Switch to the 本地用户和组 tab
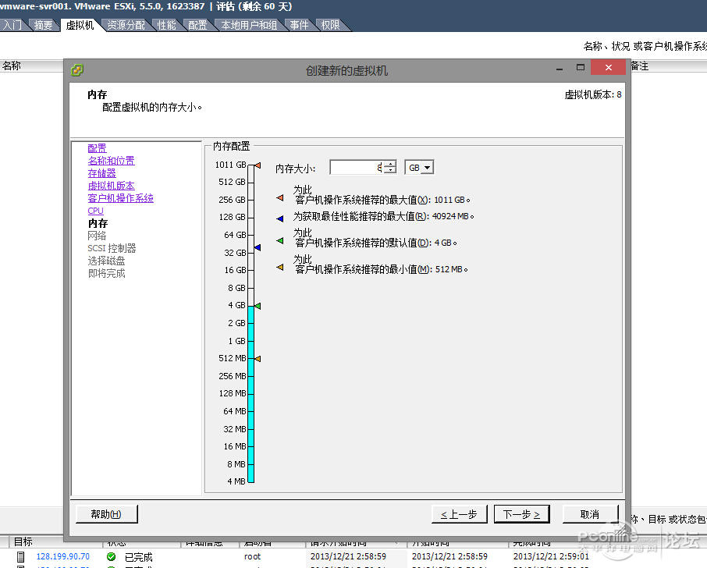 point(249,25)
